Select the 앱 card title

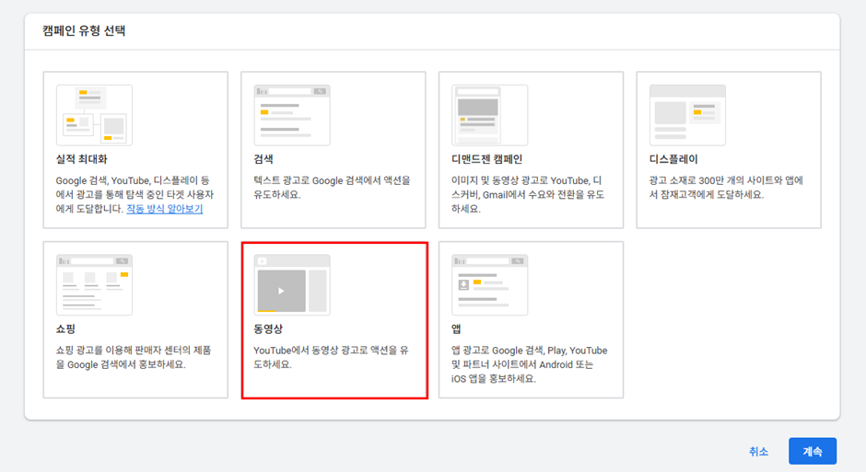coord(456,329)
